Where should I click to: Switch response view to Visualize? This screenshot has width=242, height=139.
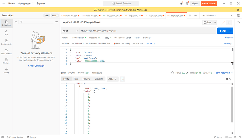coord(99,79)
